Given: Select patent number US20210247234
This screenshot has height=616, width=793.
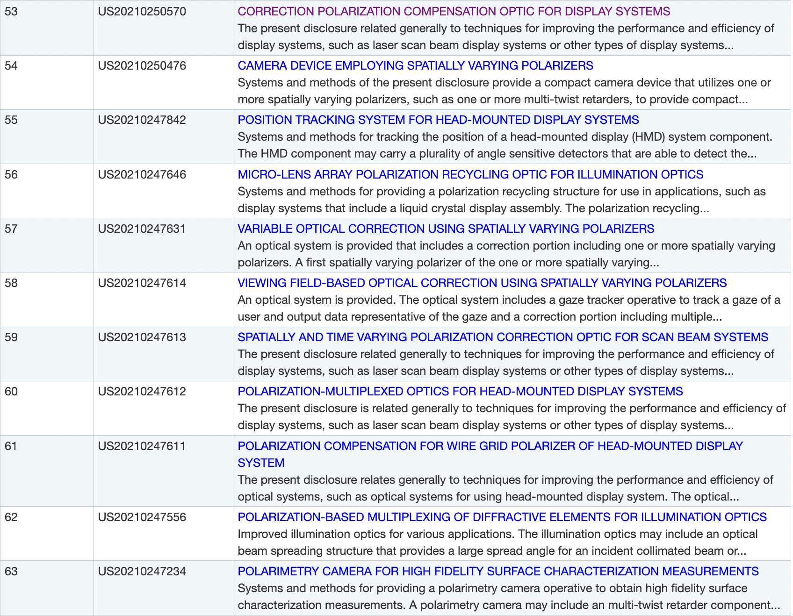Looking at the screenshot, I should click(x=142, y=571).
